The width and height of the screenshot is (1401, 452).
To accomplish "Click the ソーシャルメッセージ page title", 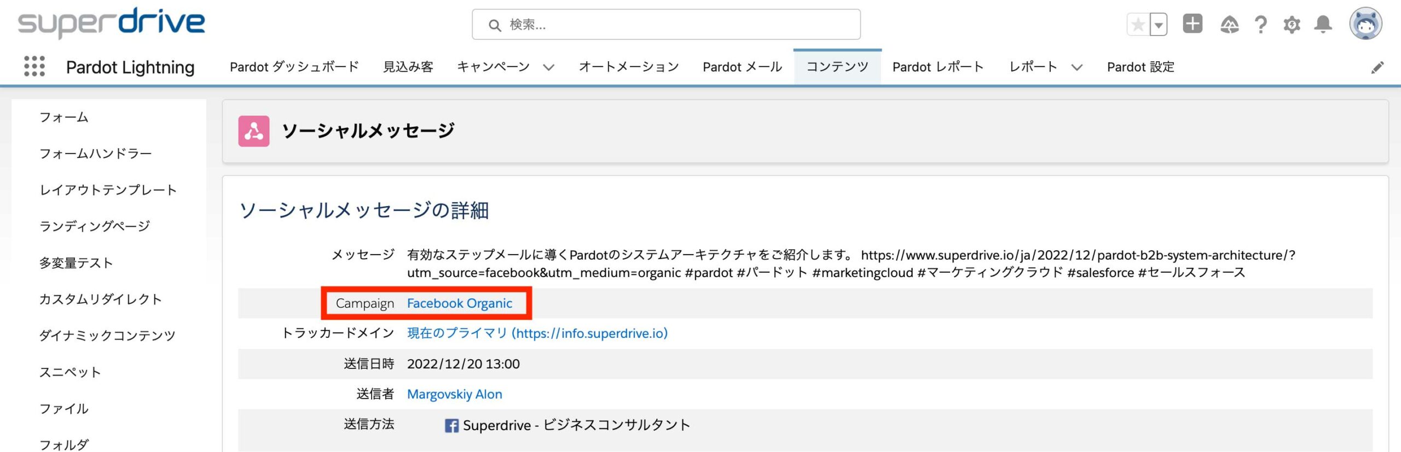I will coord(368,131).
